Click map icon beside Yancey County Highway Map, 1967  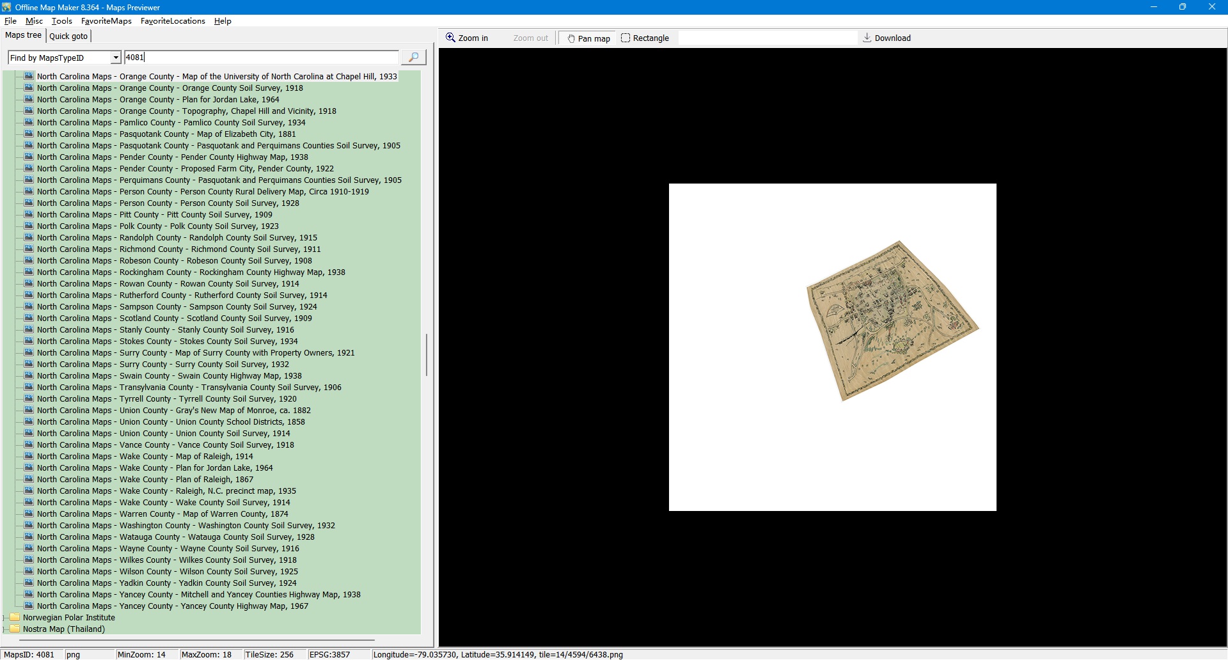tap(29, 606)
